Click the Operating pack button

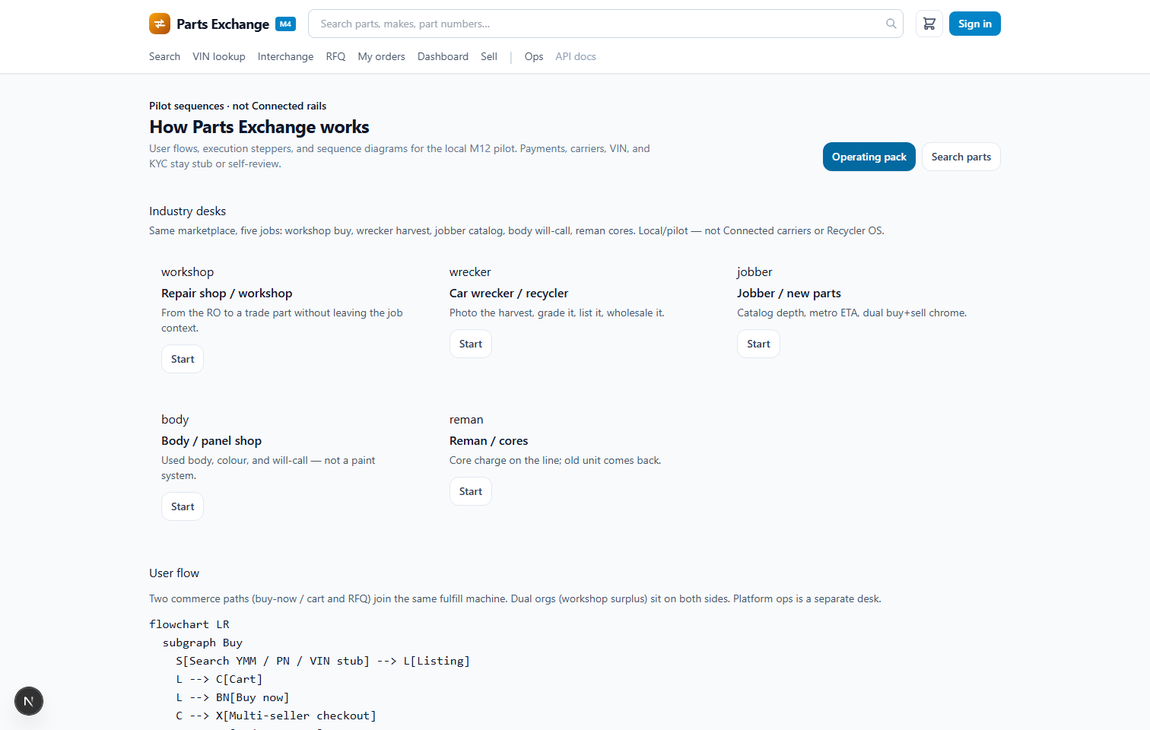point(869,157)
